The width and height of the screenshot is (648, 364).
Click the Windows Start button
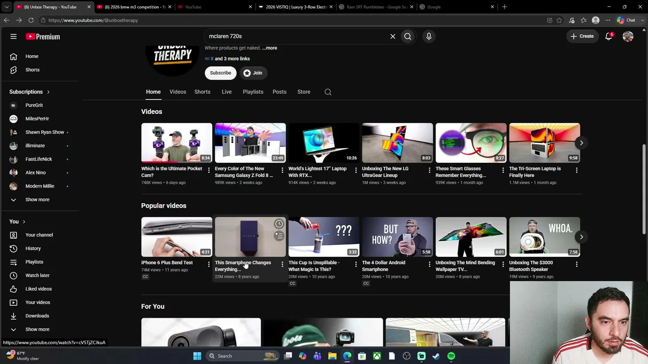point(197,356)
